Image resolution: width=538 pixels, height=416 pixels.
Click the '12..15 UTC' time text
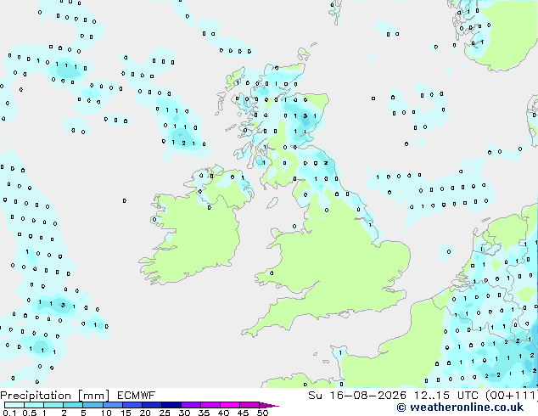click(x=446, y=396)
